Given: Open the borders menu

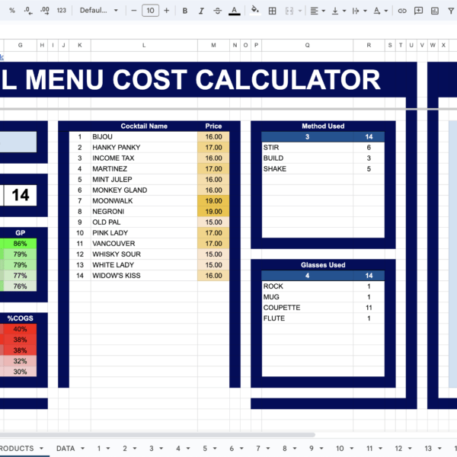Looking at the screenshot, I should click(272, 11).
